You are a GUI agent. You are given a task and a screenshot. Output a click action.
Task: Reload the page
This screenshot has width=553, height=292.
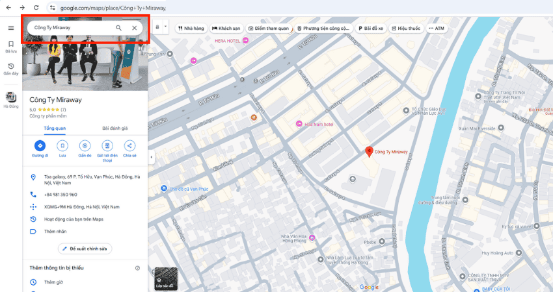(36, 7)
